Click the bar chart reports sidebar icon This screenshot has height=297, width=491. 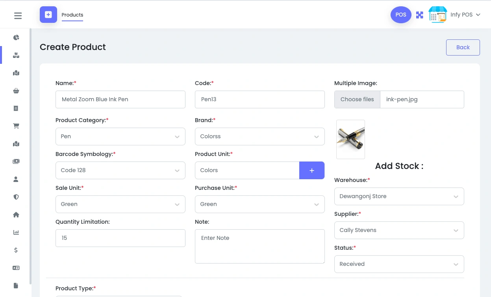point(16,232)
